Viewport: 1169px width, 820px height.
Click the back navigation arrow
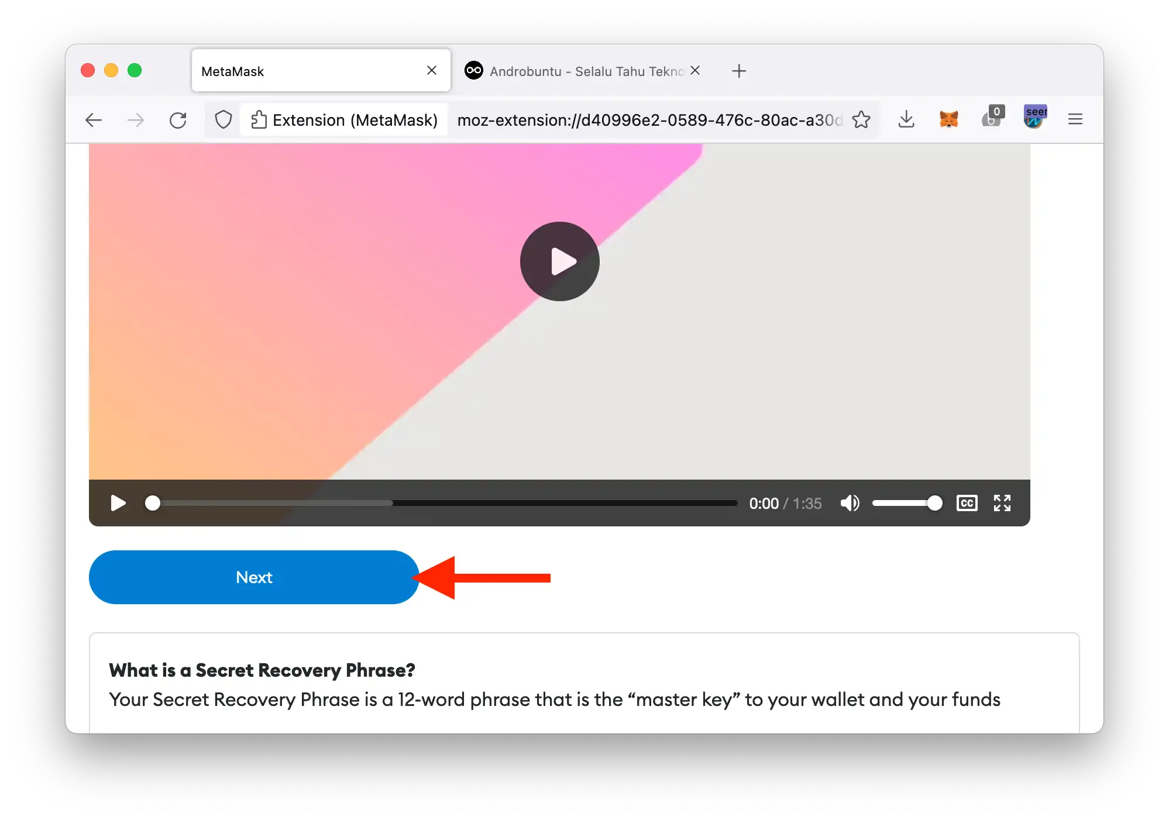pos(94,119)
